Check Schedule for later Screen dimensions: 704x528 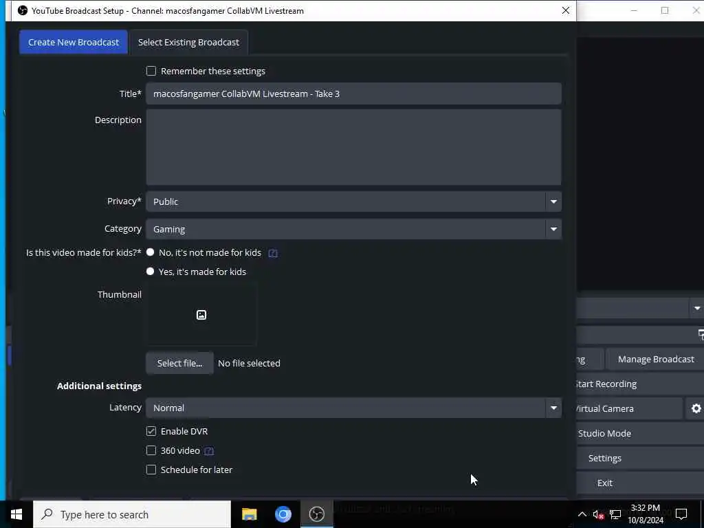coord(151,470)
